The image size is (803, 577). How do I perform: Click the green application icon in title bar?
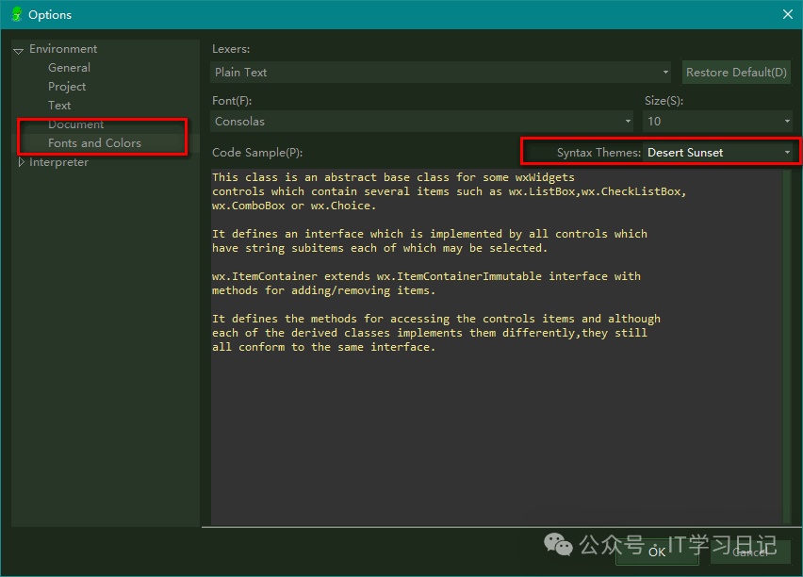pos(15,14)
